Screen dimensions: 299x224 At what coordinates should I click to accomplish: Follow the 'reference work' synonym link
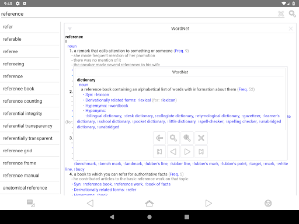[x=128, y=184]
